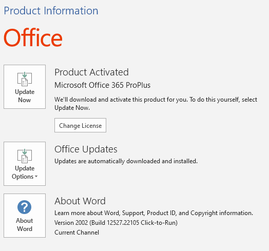Image resolution: width=269 pixels, height=251 pixels.
Task: Click the Update Now button
Action: (x=25, y=87)
